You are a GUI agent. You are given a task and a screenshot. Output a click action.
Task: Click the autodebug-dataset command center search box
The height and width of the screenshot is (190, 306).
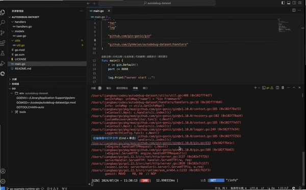coord(157,3)
